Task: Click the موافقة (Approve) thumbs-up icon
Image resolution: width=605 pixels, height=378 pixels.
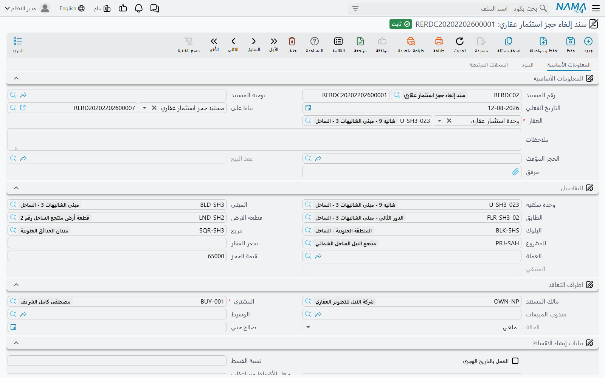Action: pyautogui.click(x=382, y=41)
